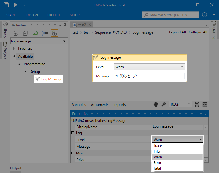This screenshot has width=219, height=173.
Task: Select Log Message activity in tree
Action: [x=48, y=79]
